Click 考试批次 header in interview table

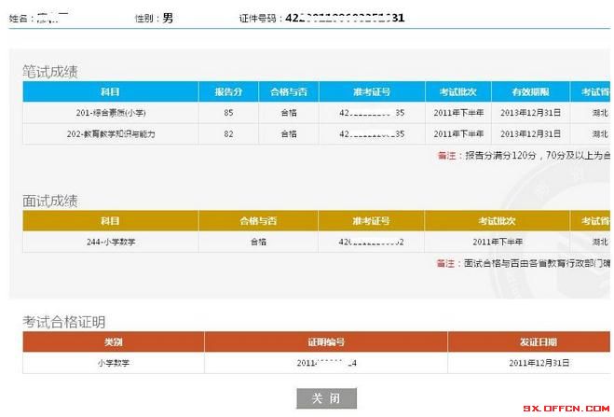coord(497,221)
